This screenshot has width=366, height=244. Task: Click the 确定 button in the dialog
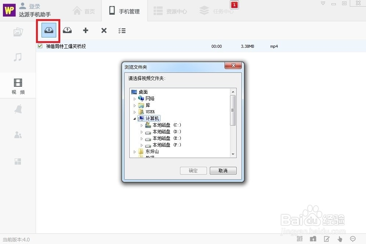pos(193,171)
